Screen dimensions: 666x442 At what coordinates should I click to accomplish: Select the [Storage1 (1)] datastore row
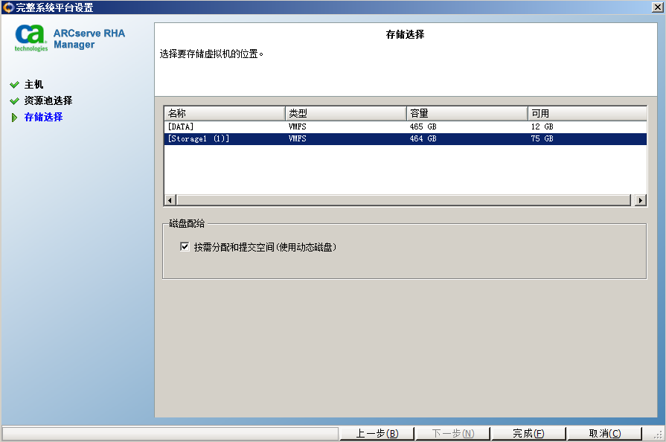click(x=406, y=138)
